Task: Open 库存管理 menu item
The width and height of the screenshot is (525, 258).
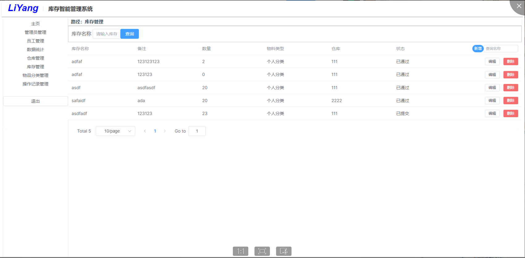Action: tap(36, 67)
